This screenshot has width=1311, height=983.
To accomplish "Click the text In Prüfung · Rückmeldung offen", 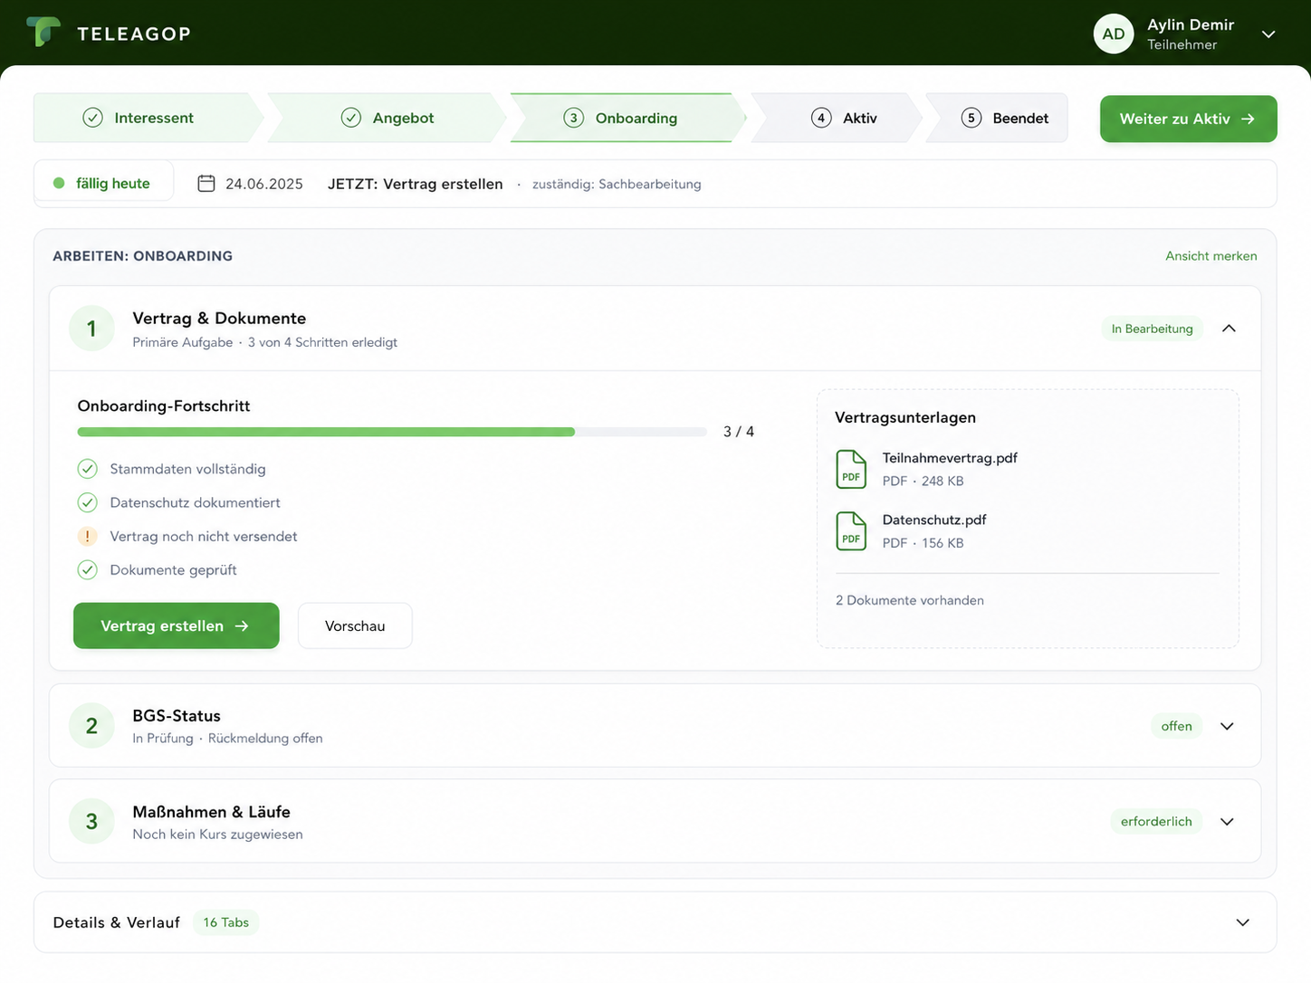I will tap(227, 739).
